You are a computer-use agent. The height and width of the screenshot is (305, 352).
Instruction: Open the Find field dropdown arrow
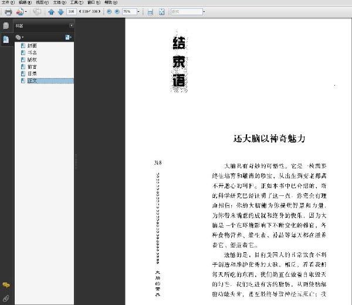point(204,12)
